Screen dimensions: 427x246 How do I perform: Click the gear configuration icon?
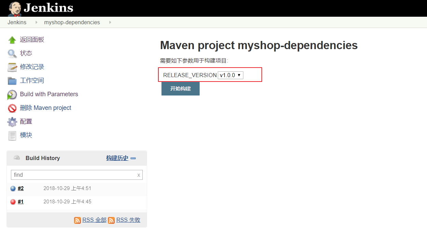click(x=12, y=122)
